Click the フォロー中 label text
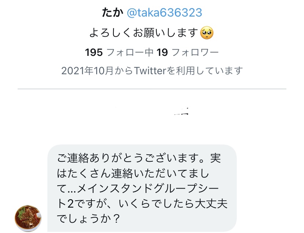 (x=130, y=53)
